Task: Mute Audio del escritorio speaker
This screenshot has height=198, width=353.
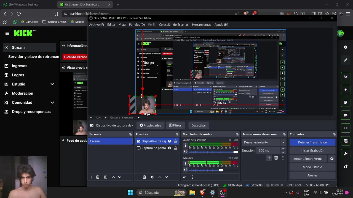Action: [185, 152]
